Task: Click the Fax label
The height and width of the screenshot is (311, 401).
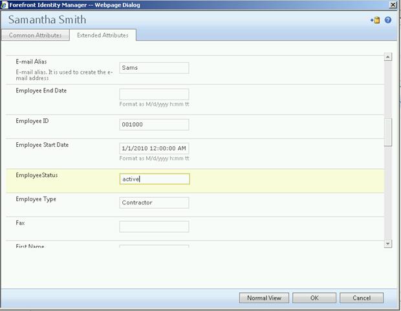Action: pyautogui.click(x=20, y=223)
